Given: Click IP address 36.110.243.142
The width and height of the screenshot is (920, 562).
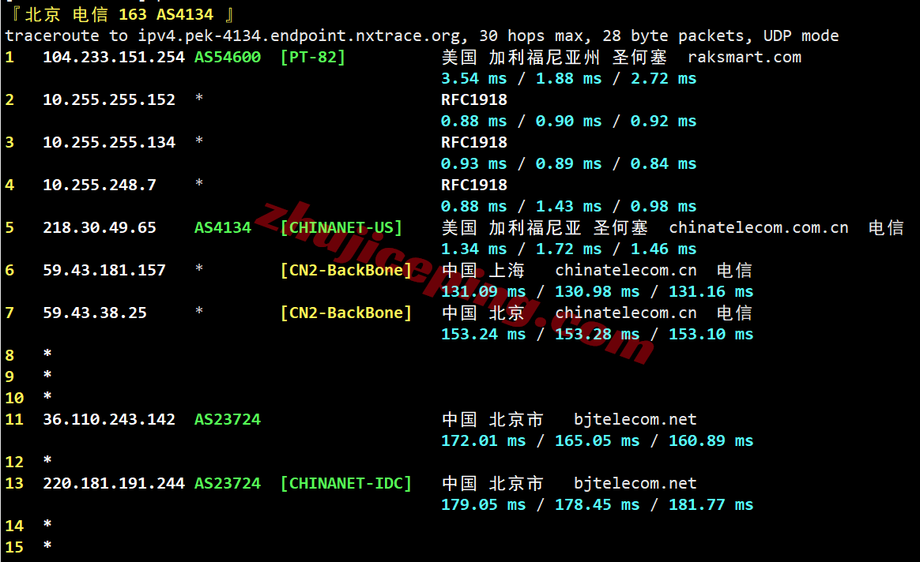Looking at the screenshot, I should coord(108,420).
